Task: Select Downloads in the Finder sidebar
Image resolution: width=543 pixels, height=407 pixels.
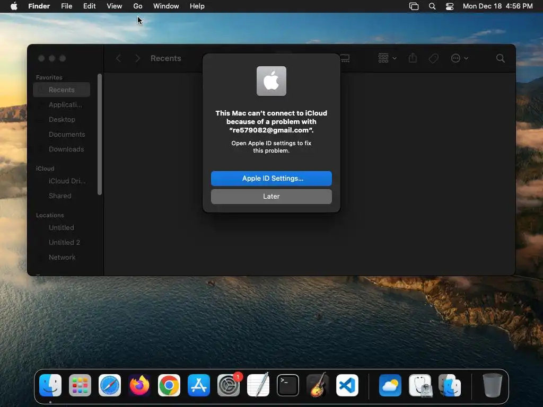Action: [x=62, y=149]
